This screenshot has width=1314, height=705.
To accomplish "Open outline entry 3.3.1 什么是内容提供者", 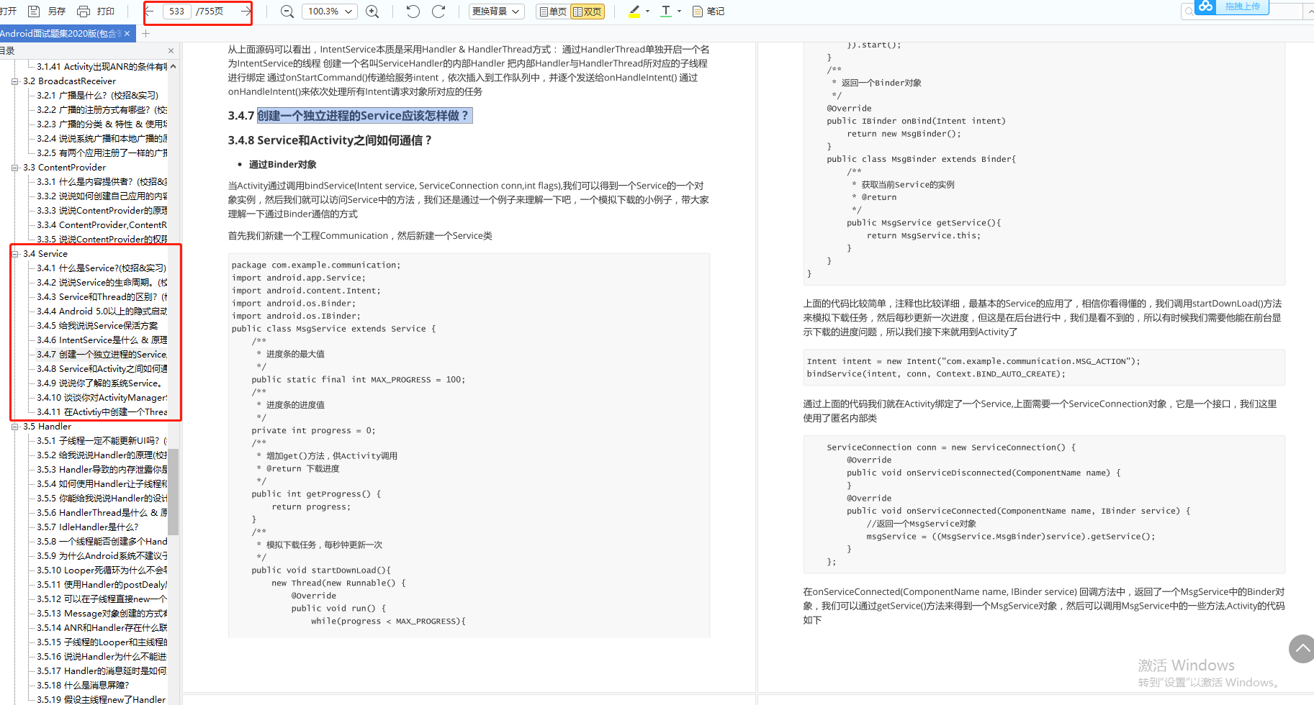I will point(102,182).
